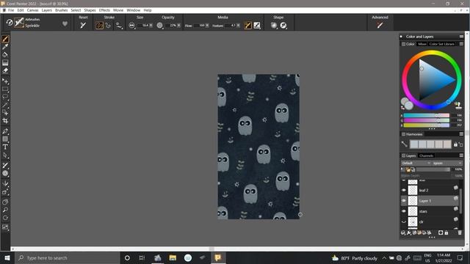The height and width of the screenshot is (264, 470).
Task: Hide Layer 1 using its eye icon
Action: click(404, 201)
